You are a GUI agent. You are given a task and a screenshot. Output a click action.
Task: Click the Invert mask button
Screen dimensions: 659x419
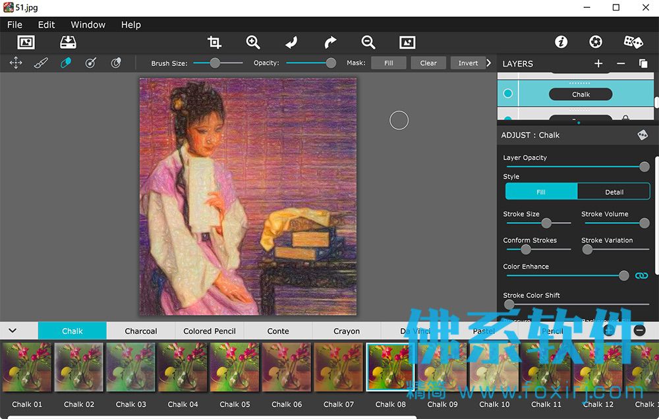tap(468, 63)
